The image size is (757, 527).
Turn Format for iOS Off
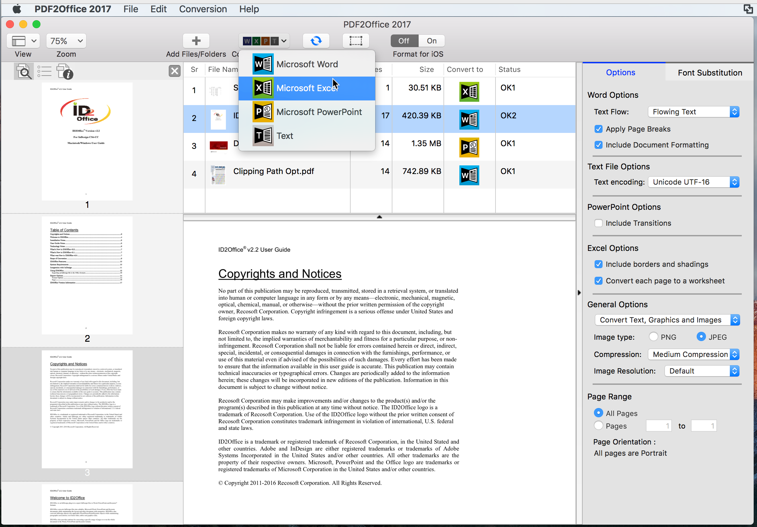[404, 41]
